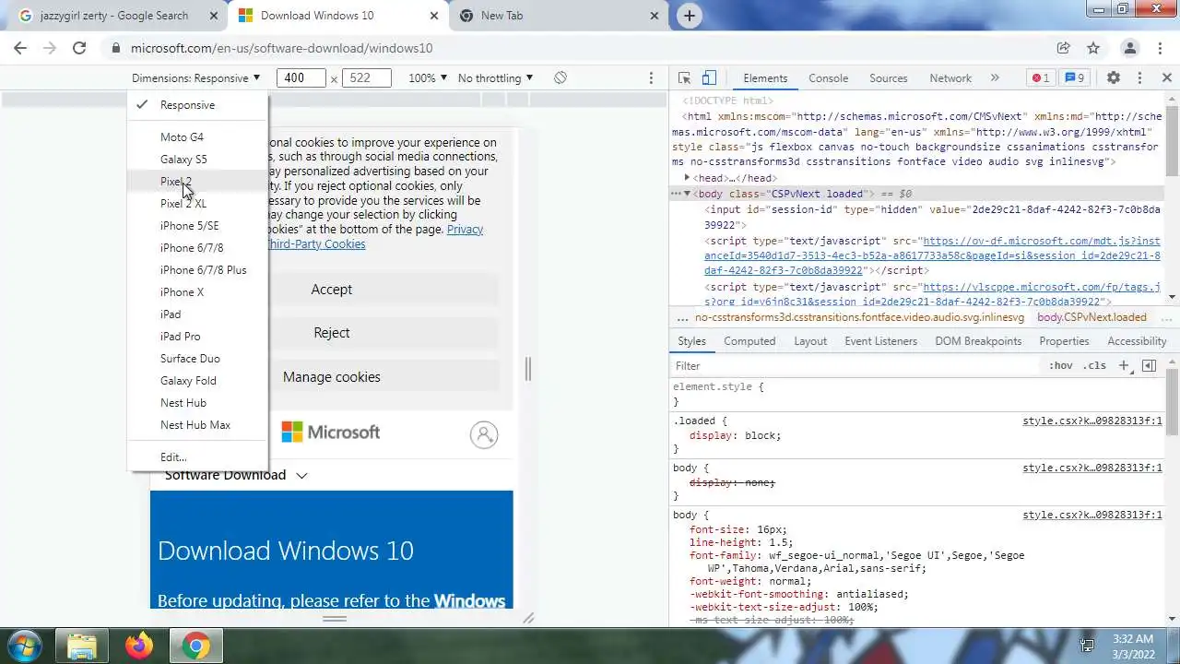Select iPhone X device

coord(197,292)
